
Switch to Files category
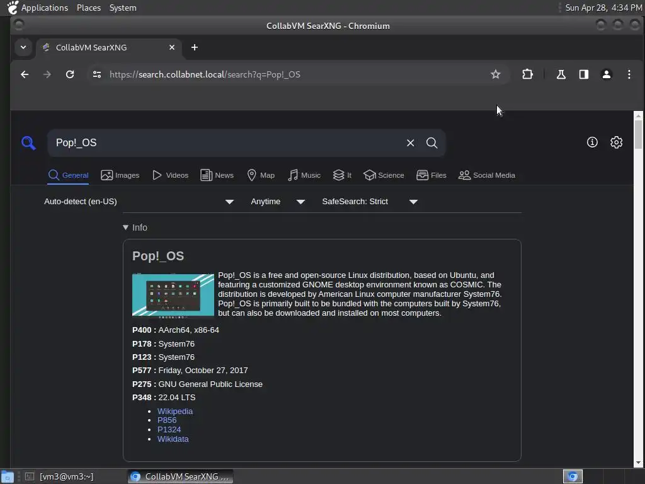[431, 175]
